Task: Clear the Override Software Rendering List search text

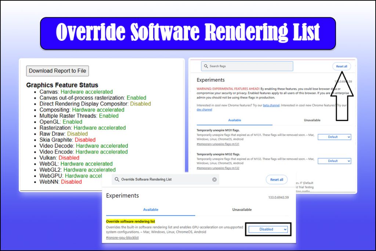Action: click(x=214, y=179)
